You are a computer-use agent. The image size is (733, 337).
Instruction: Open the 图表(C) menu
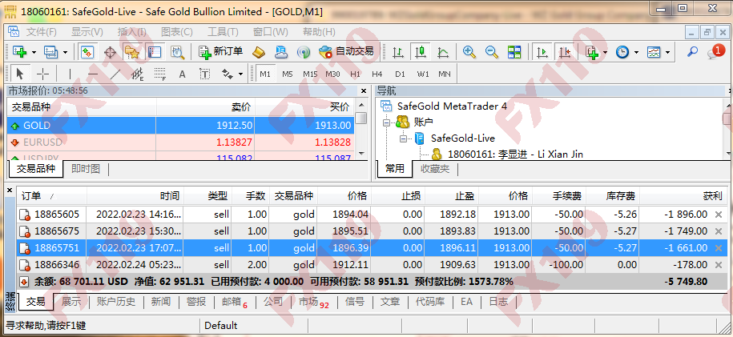click(177, 32)
